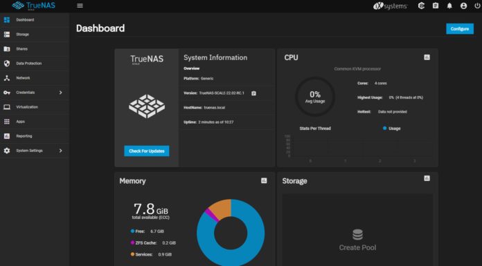Go to Storage in the sidebar
Viewport: 482px width, 266px height.
(34, 35)
